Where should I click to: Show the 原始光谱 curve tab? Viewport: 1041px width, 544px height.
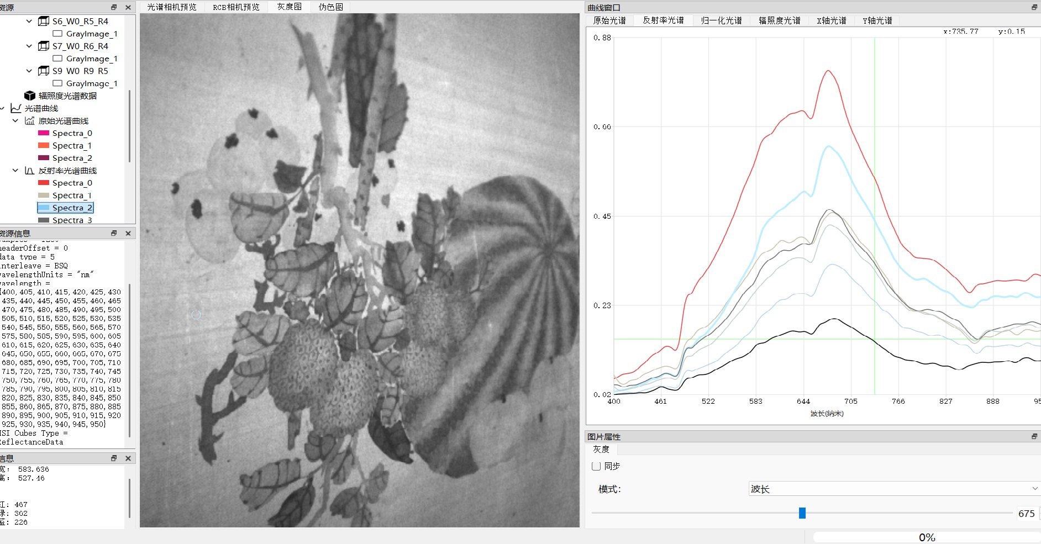pos(609,20)
